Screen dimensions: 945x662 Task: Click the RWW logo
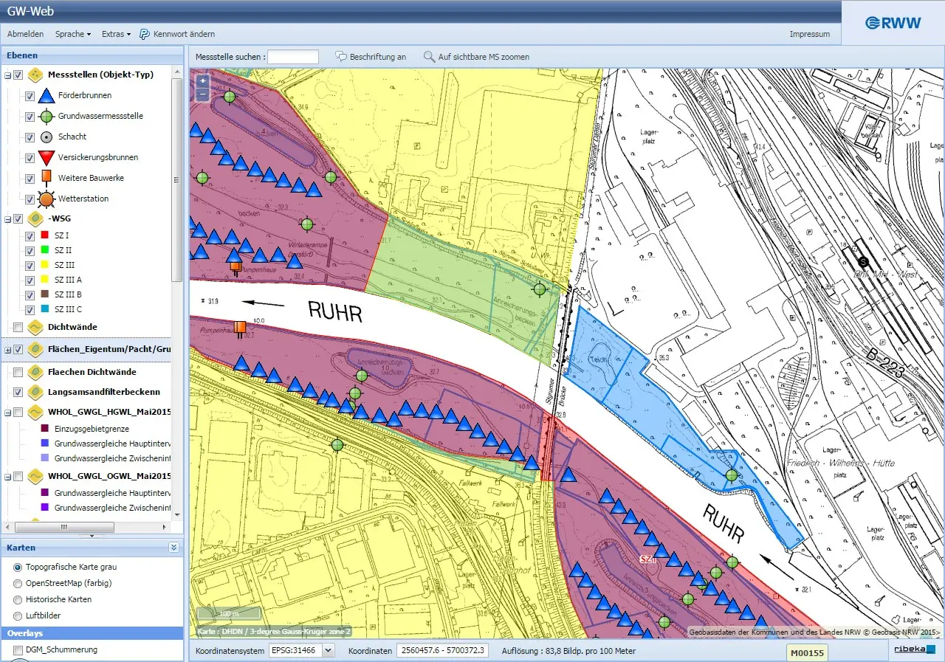(893, 23)
